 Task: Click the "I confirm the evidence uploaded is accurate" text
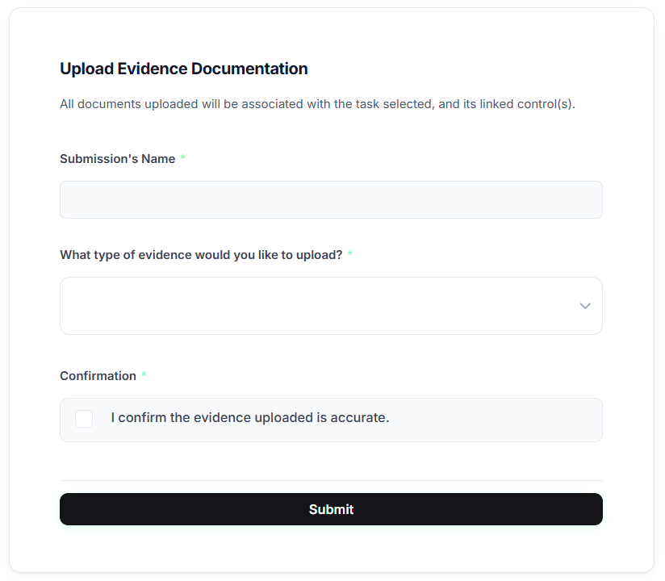point(250,418)
